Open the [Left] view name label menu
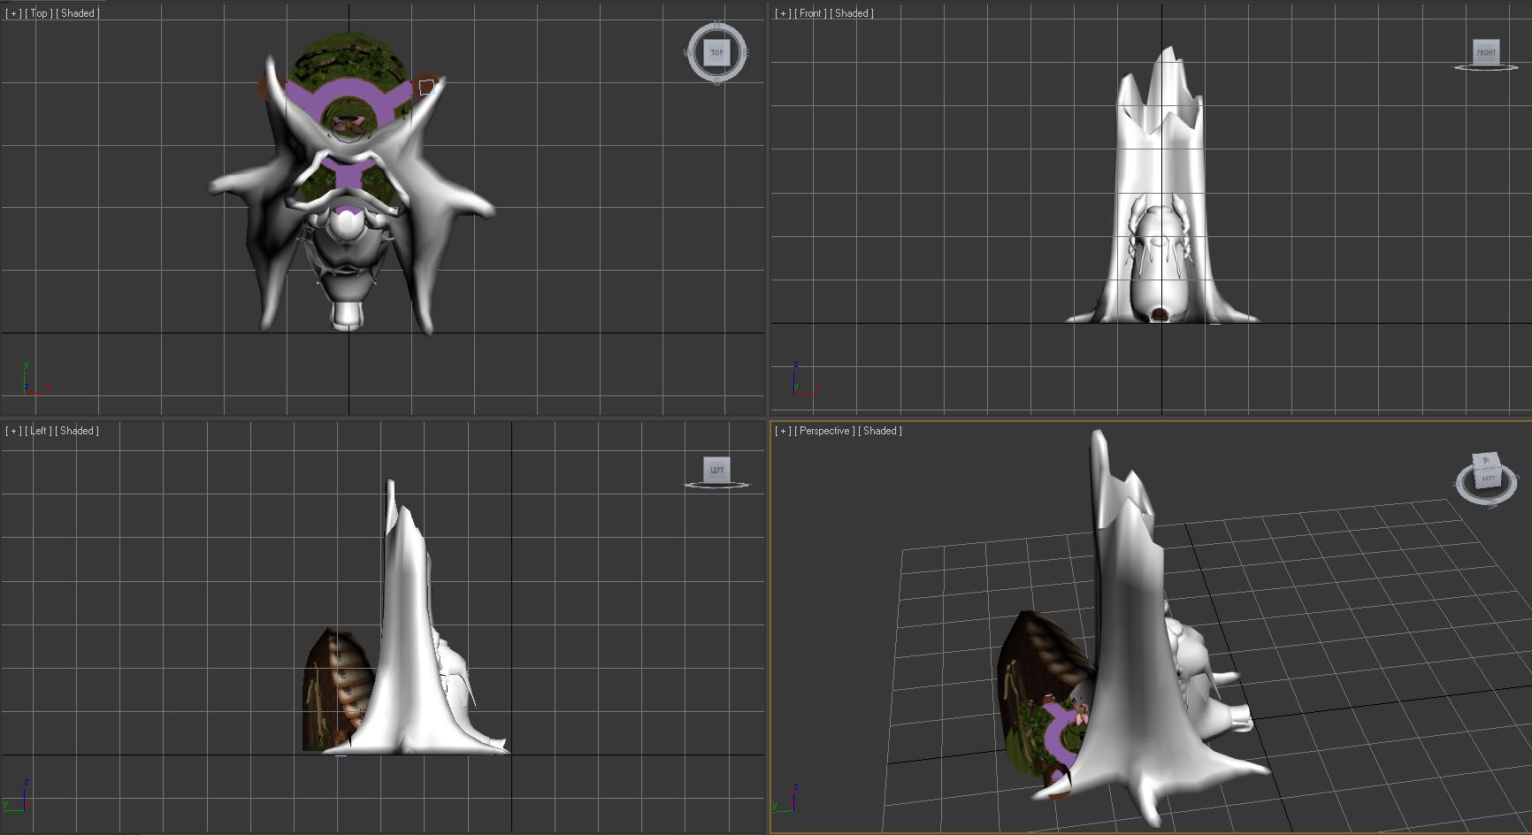Image resolution: width=1532 pixels, height=835 pixels. pyautogui.click(x=39, y=431)
